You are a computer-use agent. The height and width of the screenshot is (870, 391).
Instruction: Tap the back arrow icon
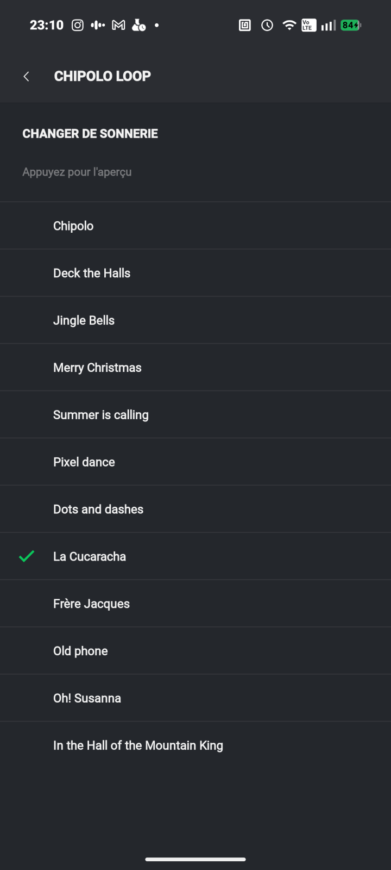click(x=26, y=77)
